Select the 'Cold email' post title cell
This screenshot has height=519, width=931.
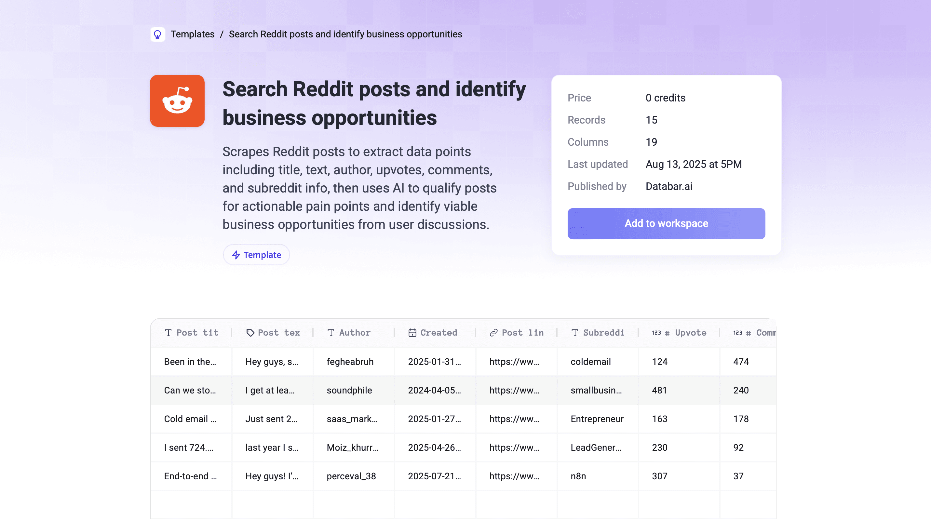[x=190, y=419]
